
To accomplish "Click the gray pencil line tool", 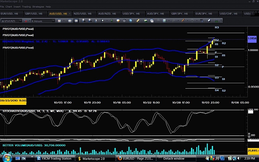I will (174, 21).
